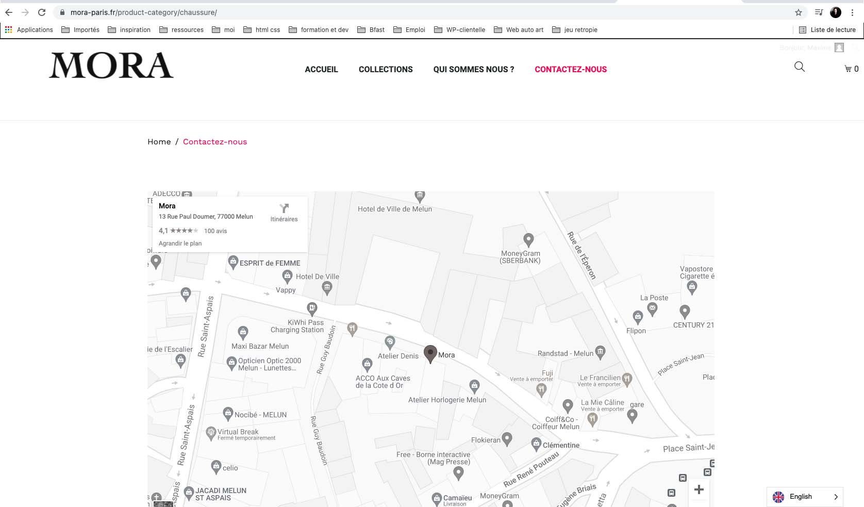Open the Emploi bookmark folder
The width and height of the screenshot is (864, 507).
(409, 30)
